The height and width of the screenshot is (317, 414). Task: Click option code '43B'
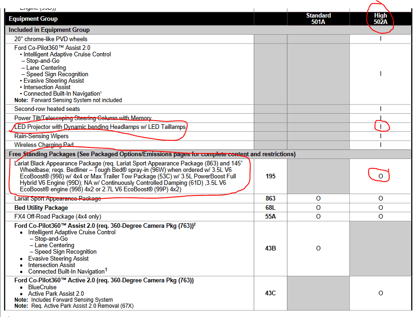(270, 248)
